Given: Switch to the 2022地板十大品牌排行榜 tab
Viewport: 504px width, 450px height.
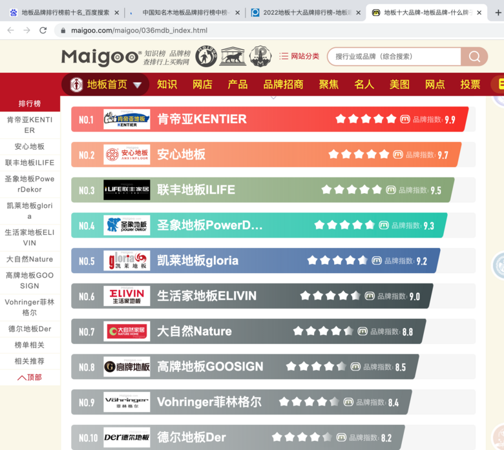Looking at the screenshot, I should tap(304, 12).
